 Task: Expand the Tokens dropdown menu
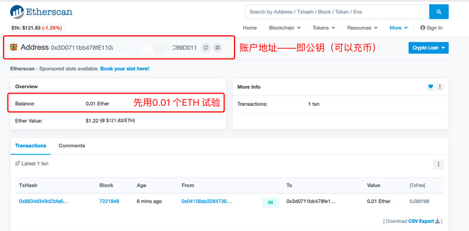pyautogui.click(x=324, y=27)
